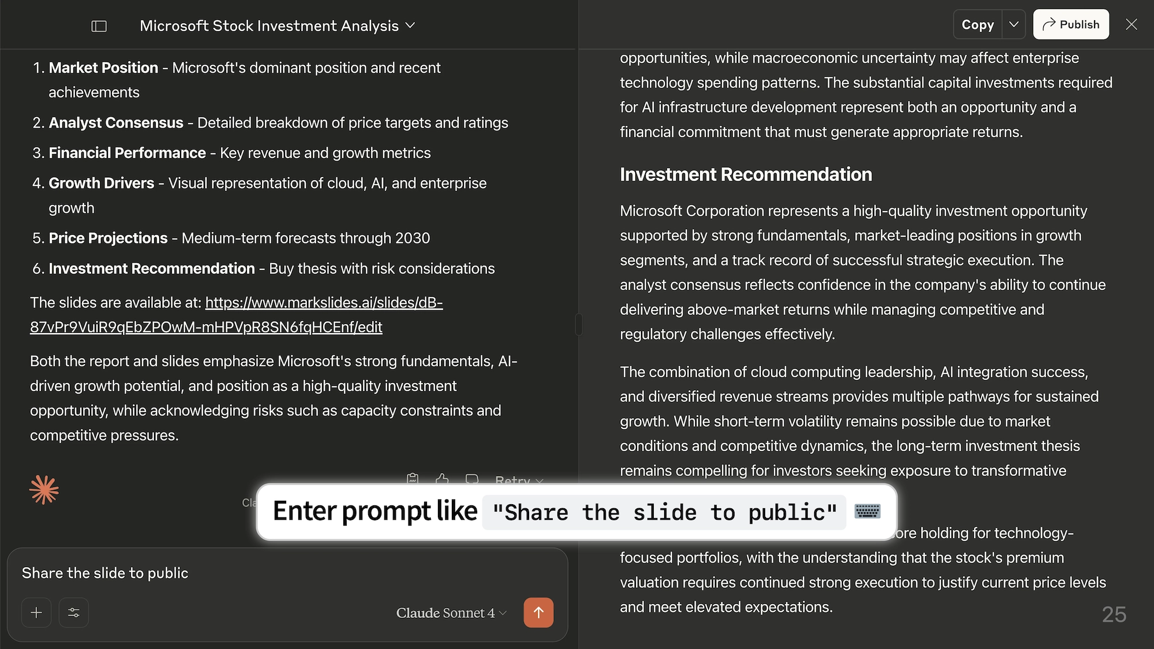Click the panel resize divider handle

pyautogui.click(x=579, y=324)
